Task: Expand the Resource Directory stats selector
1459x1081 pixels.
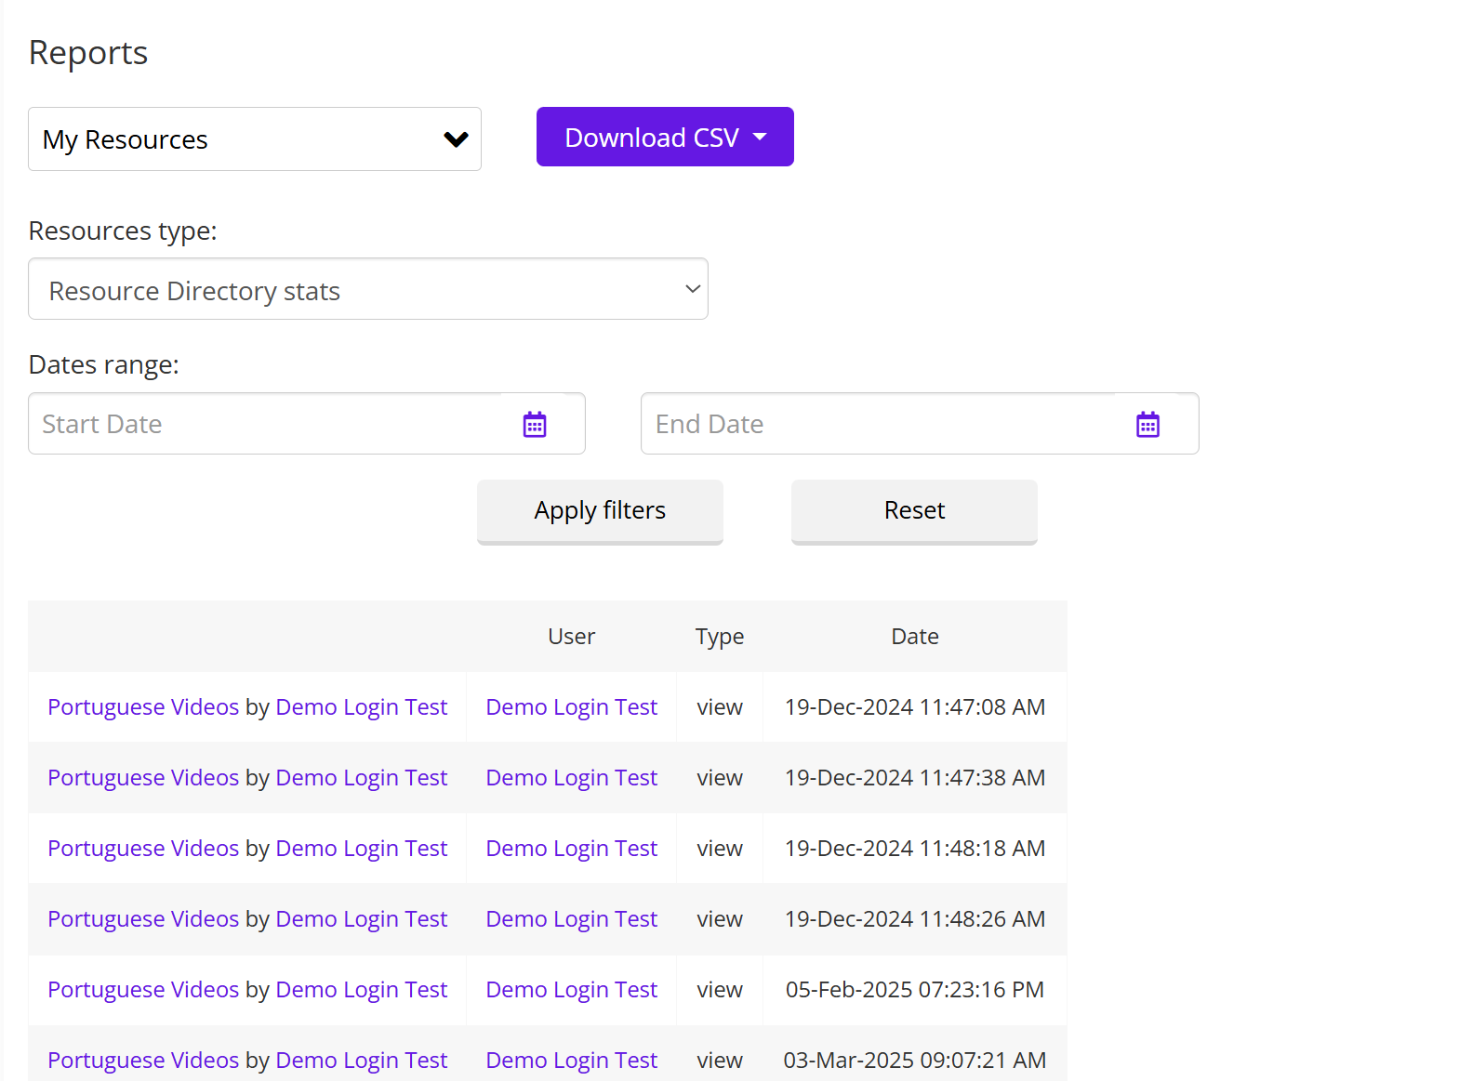Action: coord(367,290)
